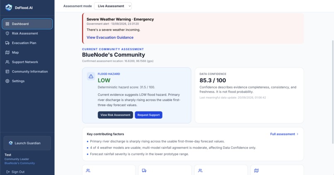Screen dimensions: 334x175
Task: Click the Settings gear icon
Action: [7, 81]
